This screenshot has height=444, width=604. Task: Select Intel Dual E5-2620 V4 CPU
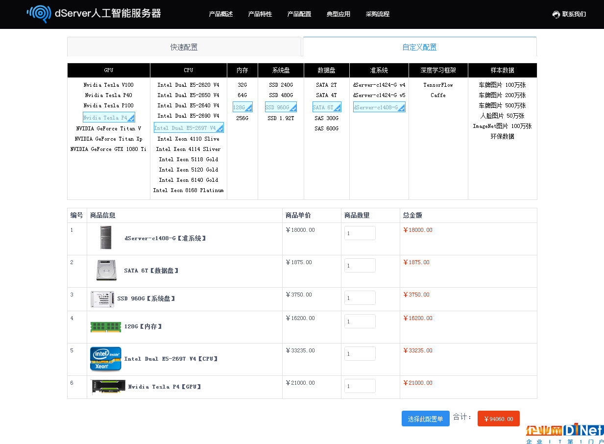point(189,85)
